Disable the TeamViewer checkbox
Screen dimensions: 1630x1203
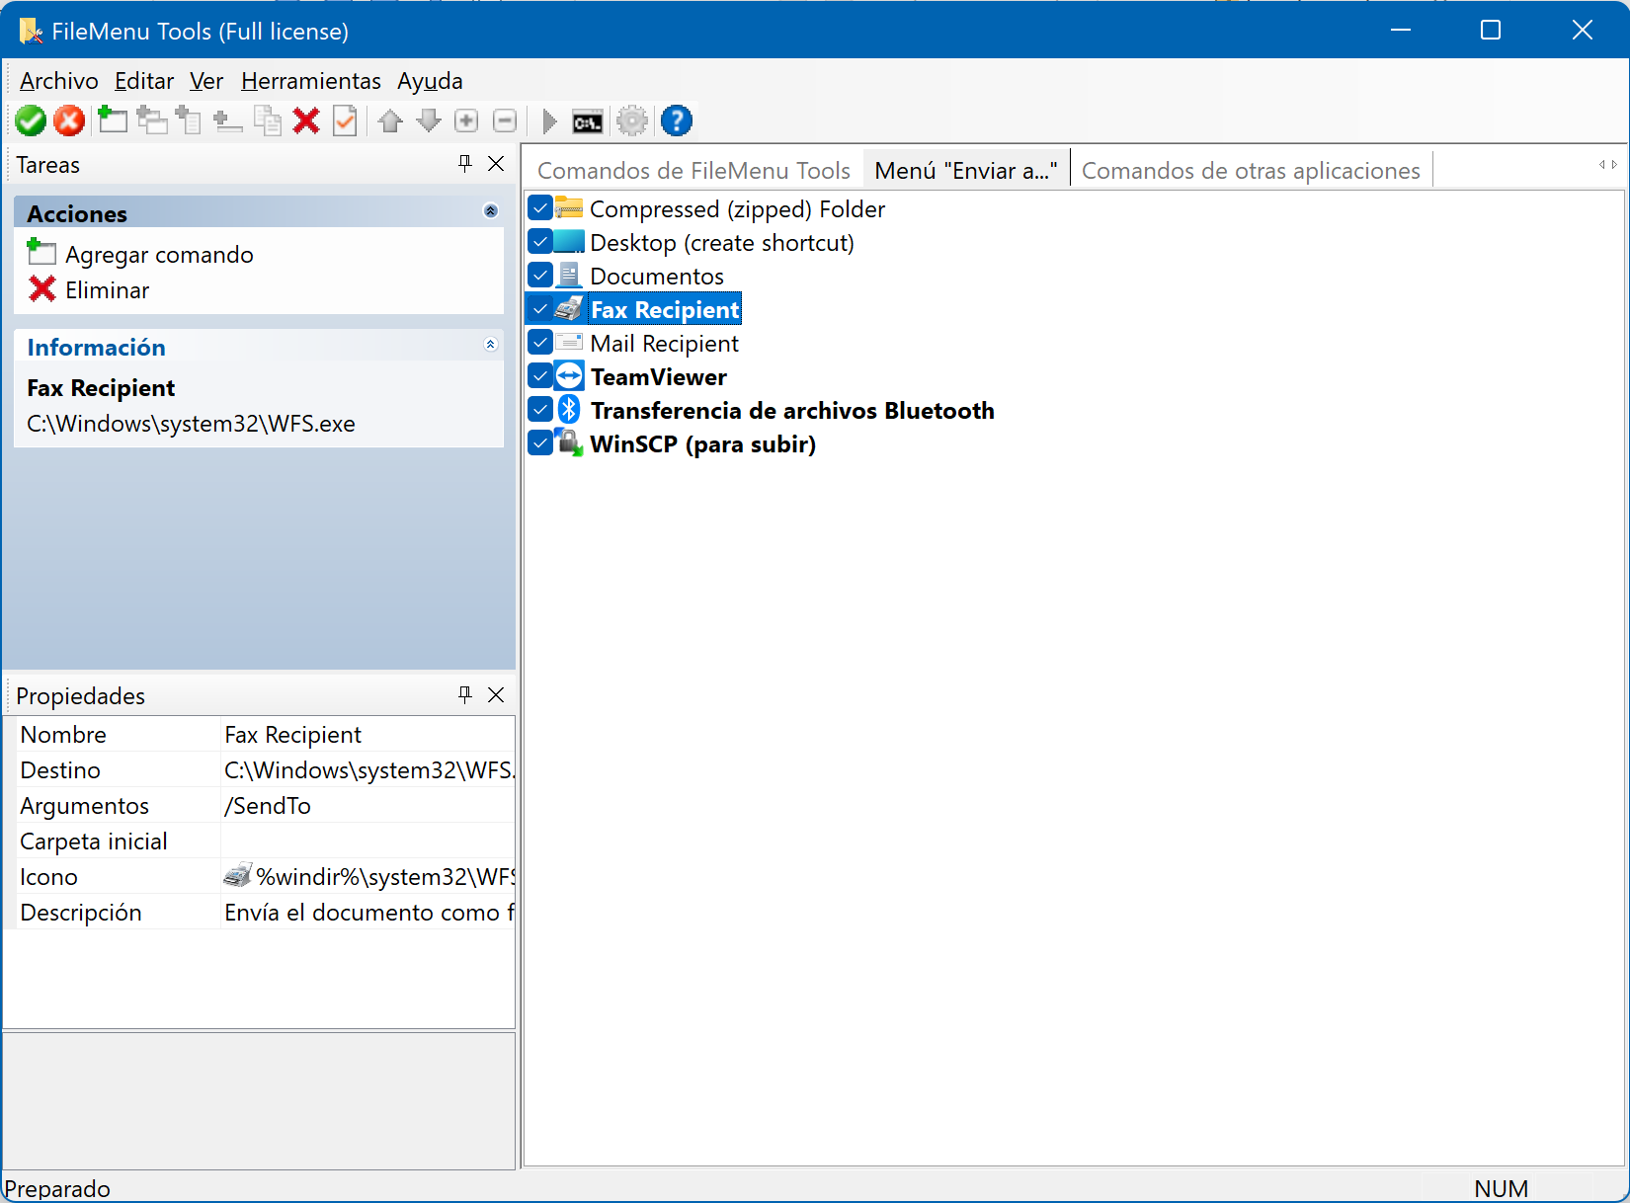pyautogui.click(x=540, y=376)
